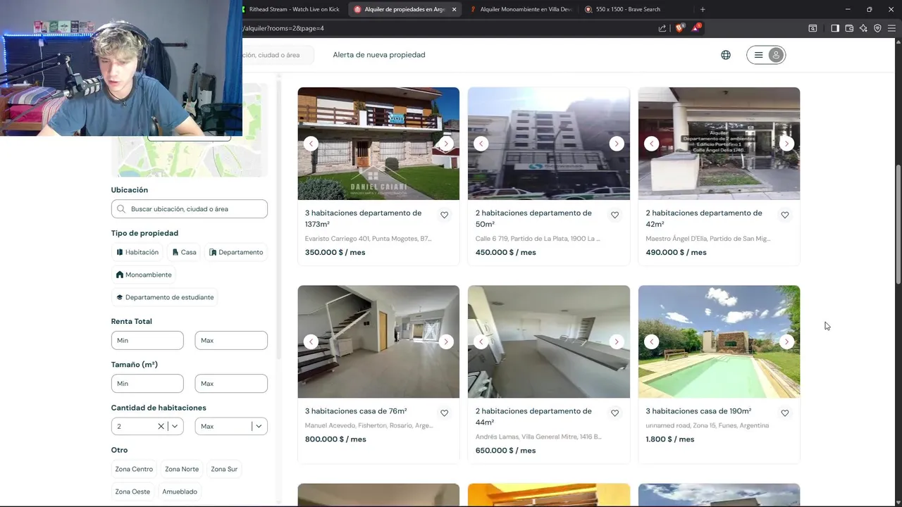Click Alerta de nueva propiedad link
Screen dimensions: 902x507
(x=379, y=55)
